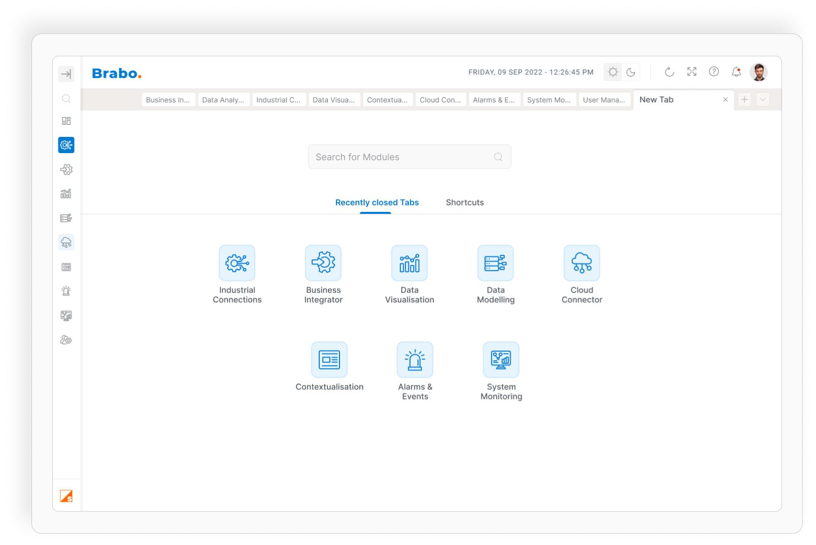Open the Cloud Connector module tile
The image size is (816, 545).
[x=582, y=263]
